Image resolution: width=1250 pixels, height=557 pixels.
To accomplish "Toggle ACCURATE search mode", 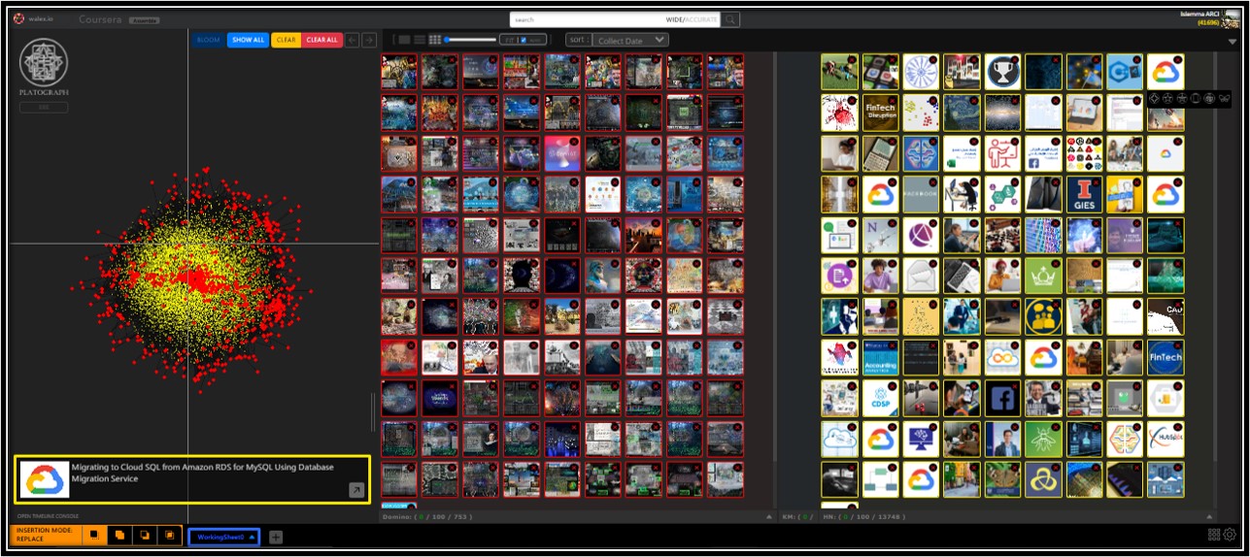I will click(x=702, y=19).
